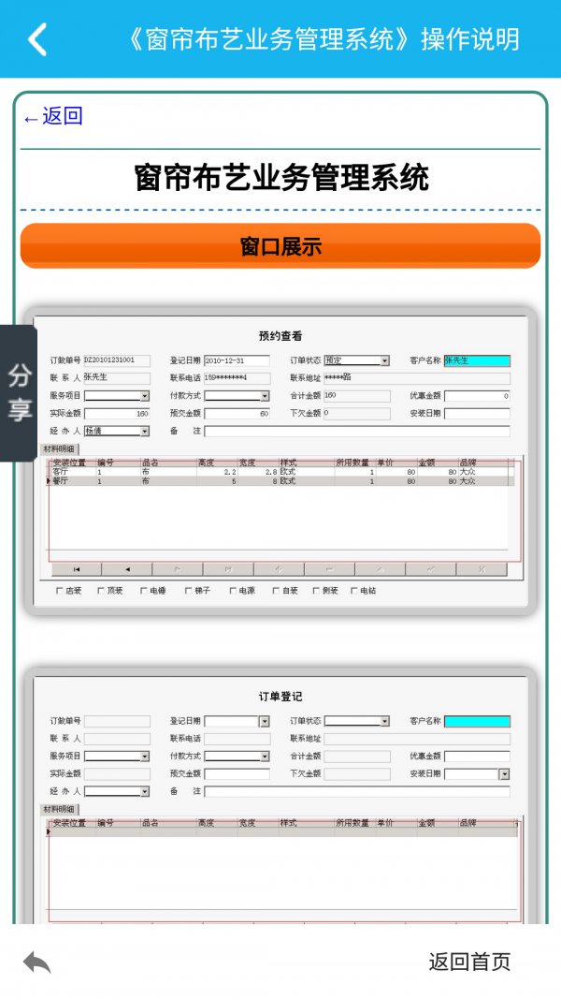Viewport: 561px width, 999px height.
Task: Click 登记日期 field showing 2010-12-31
Action: 237,361
